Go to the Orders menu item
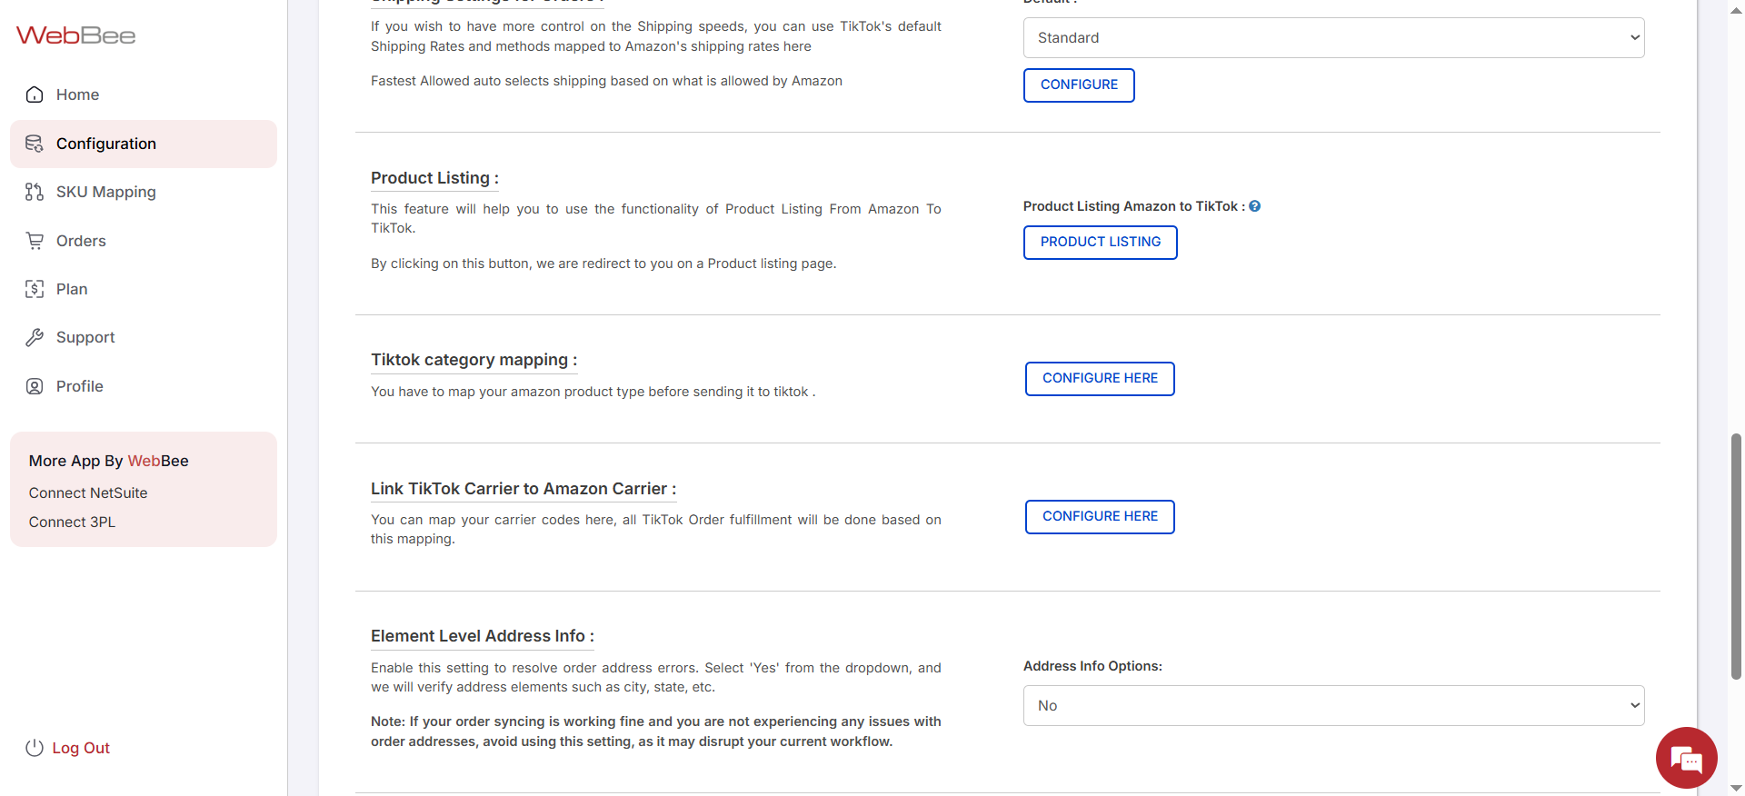The image size is (1745, 796). click(x=81, y=241)
